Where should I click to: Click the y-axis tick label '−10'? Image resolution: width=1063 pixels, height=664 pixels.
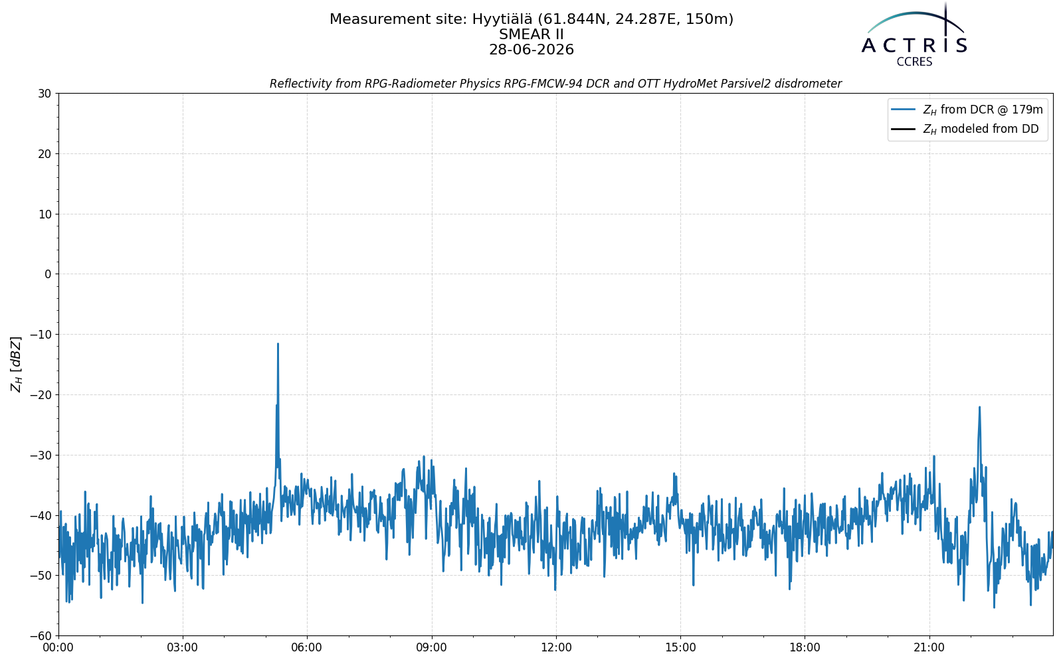[x=40, y=335]
